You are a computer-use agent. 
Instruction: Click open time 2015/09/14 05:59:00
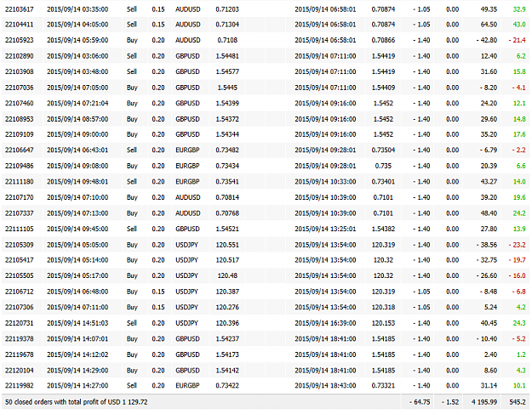click(77, 40)
